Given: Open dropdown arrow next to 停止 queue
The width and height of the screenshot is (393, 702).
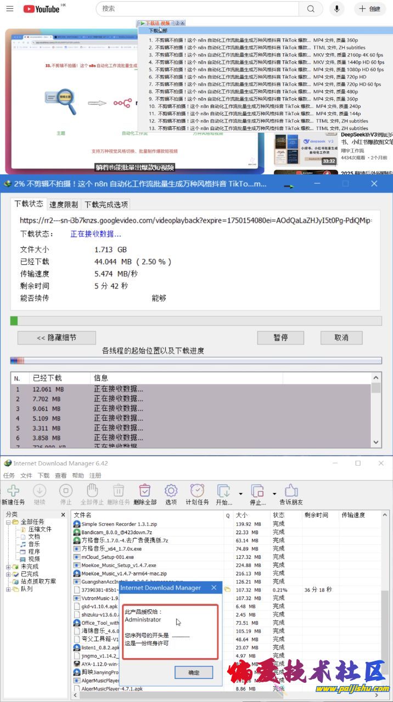Looking at the screenshot, I should (x=274, y=494).
